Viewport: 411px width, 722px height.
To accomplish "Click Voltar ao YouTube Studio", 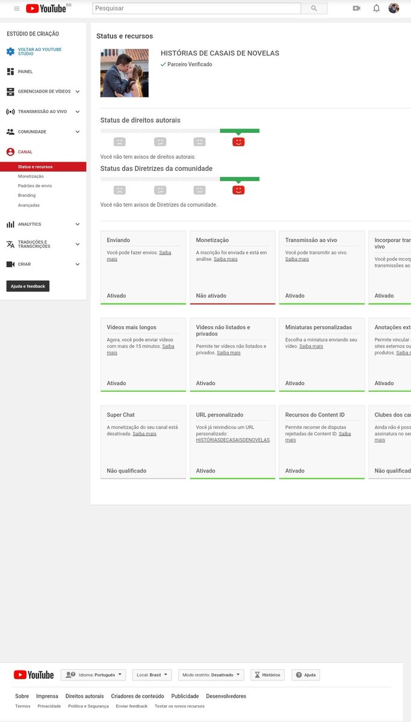I will tap(40, 52).
